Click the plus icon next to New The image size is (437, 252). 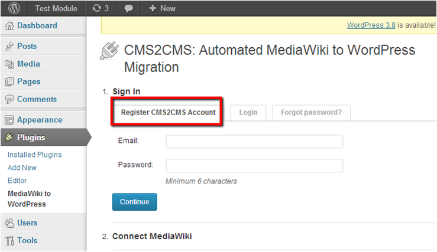(153, 8)
